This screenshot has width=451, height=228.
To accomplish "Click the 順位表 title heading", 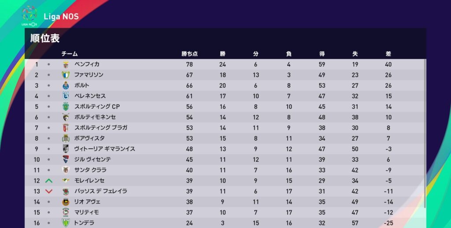I will click(45, 38).
